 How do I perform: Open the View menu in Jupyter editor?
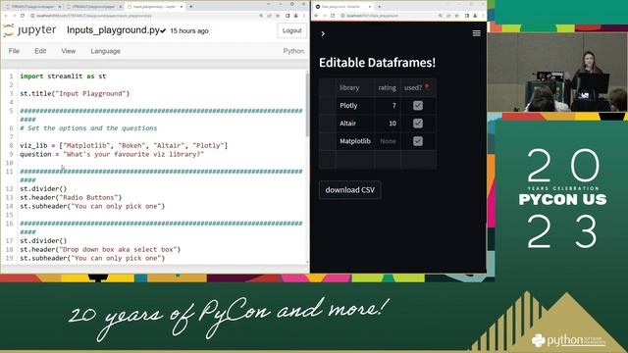pos(68,51)
